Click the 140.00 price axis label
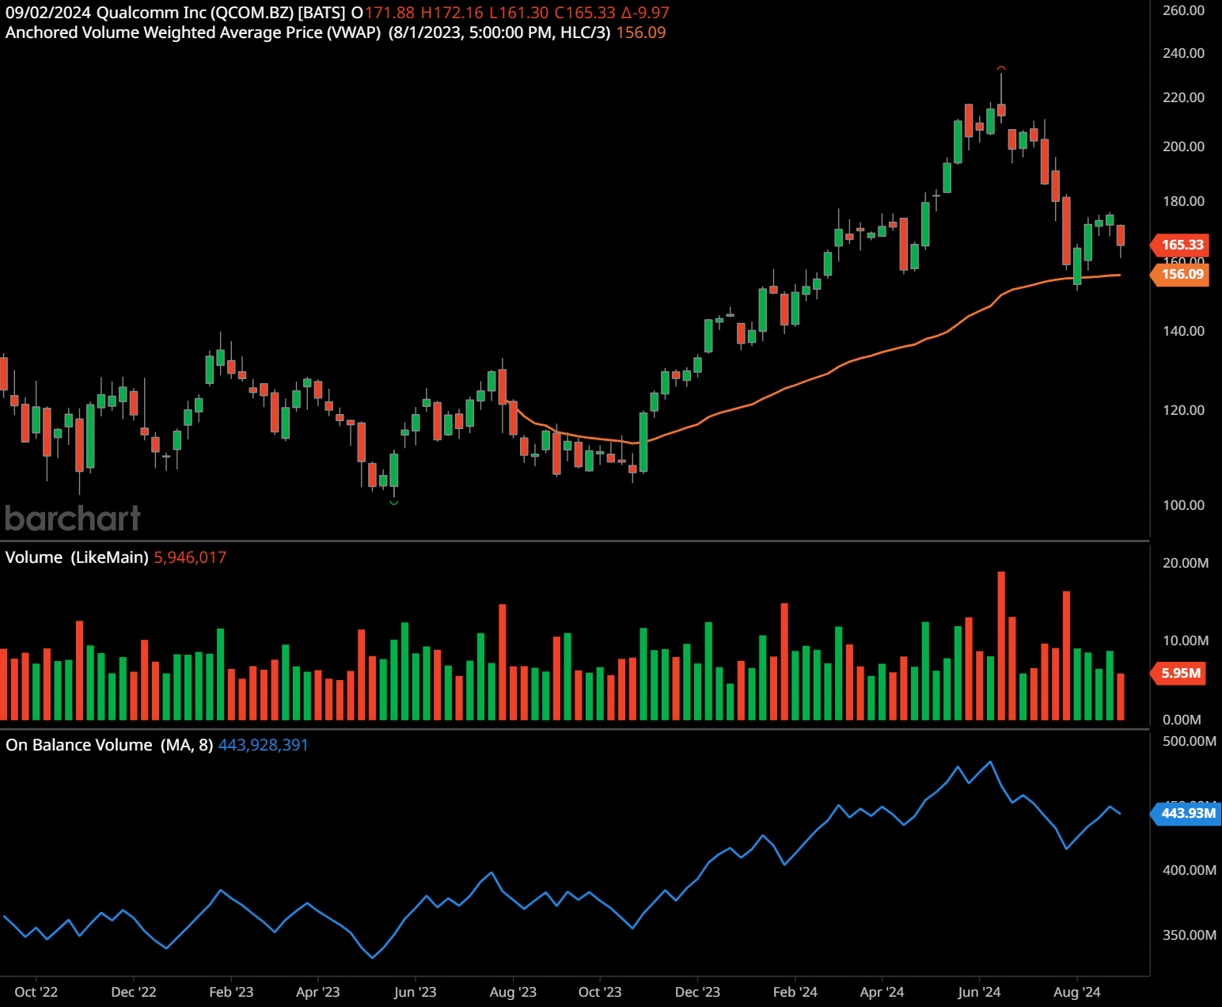 pos(1183,331)
